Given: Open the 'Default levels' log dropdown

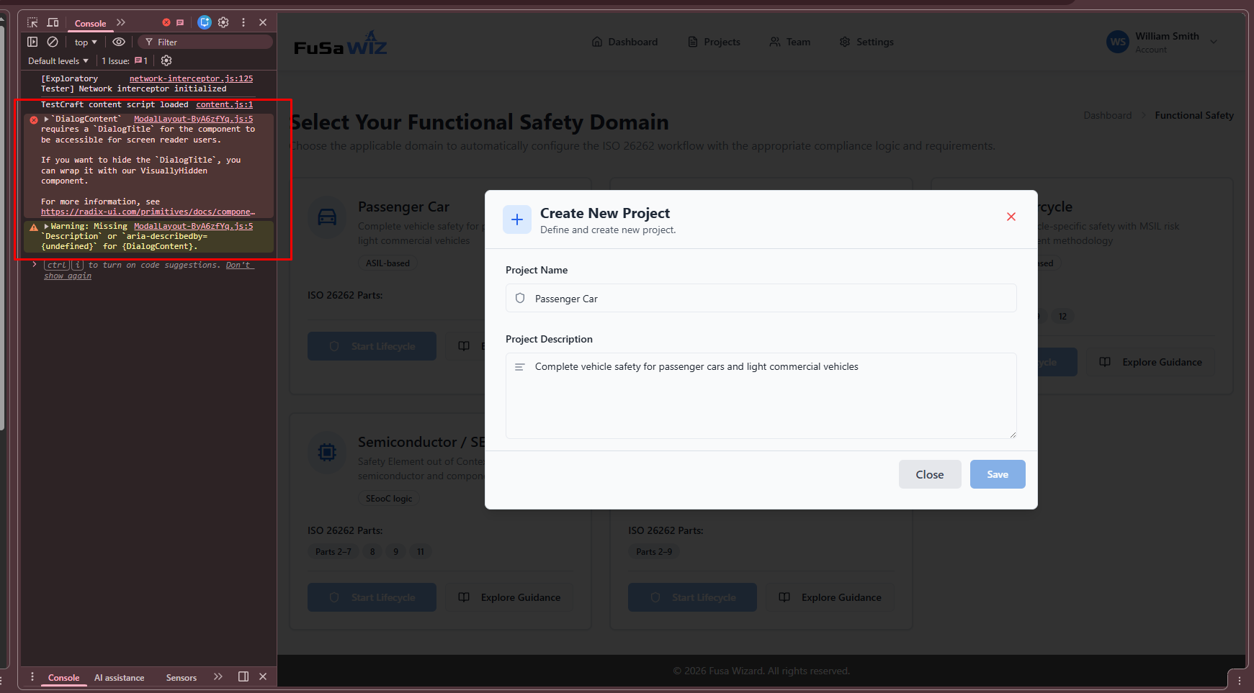Looking at the screenshot, I should [58, 61].
